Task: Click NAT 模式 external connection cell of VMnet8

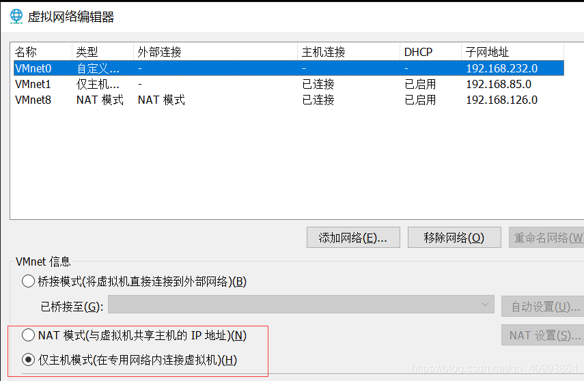Action: (161, 100)
